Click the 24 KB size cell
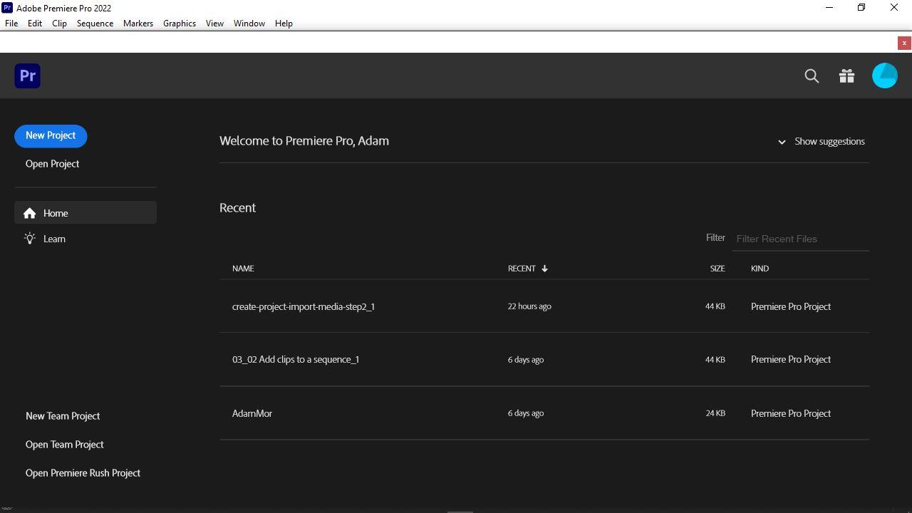Viewport: 912px width, 513px height. (715, 413)
